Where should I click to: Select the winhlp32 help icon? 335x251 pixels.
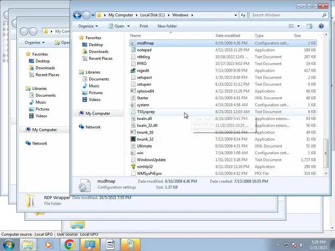click(x=133, y=166)
